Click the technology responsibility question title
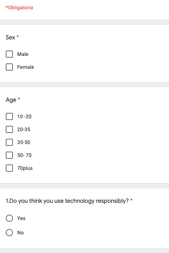This screenshot has height=253, width=169. coord(67,201)
